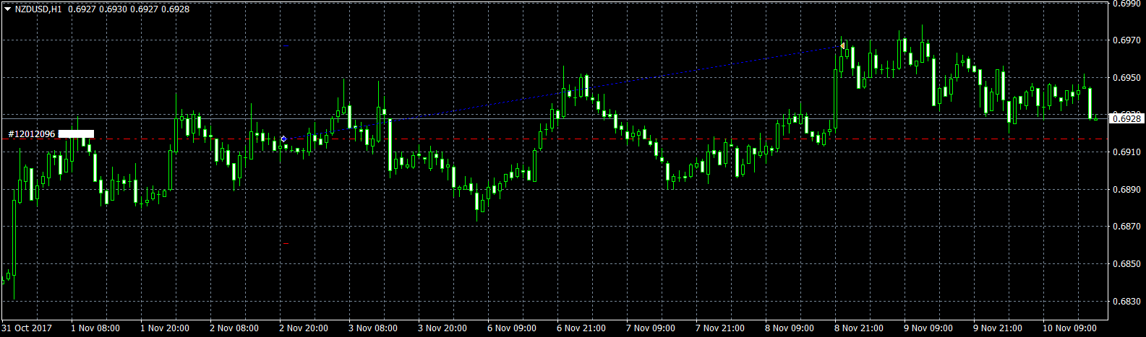1146x337 pixels.
Task: Click the 7 Nov 09:00 time label
Action: (651, 328)
